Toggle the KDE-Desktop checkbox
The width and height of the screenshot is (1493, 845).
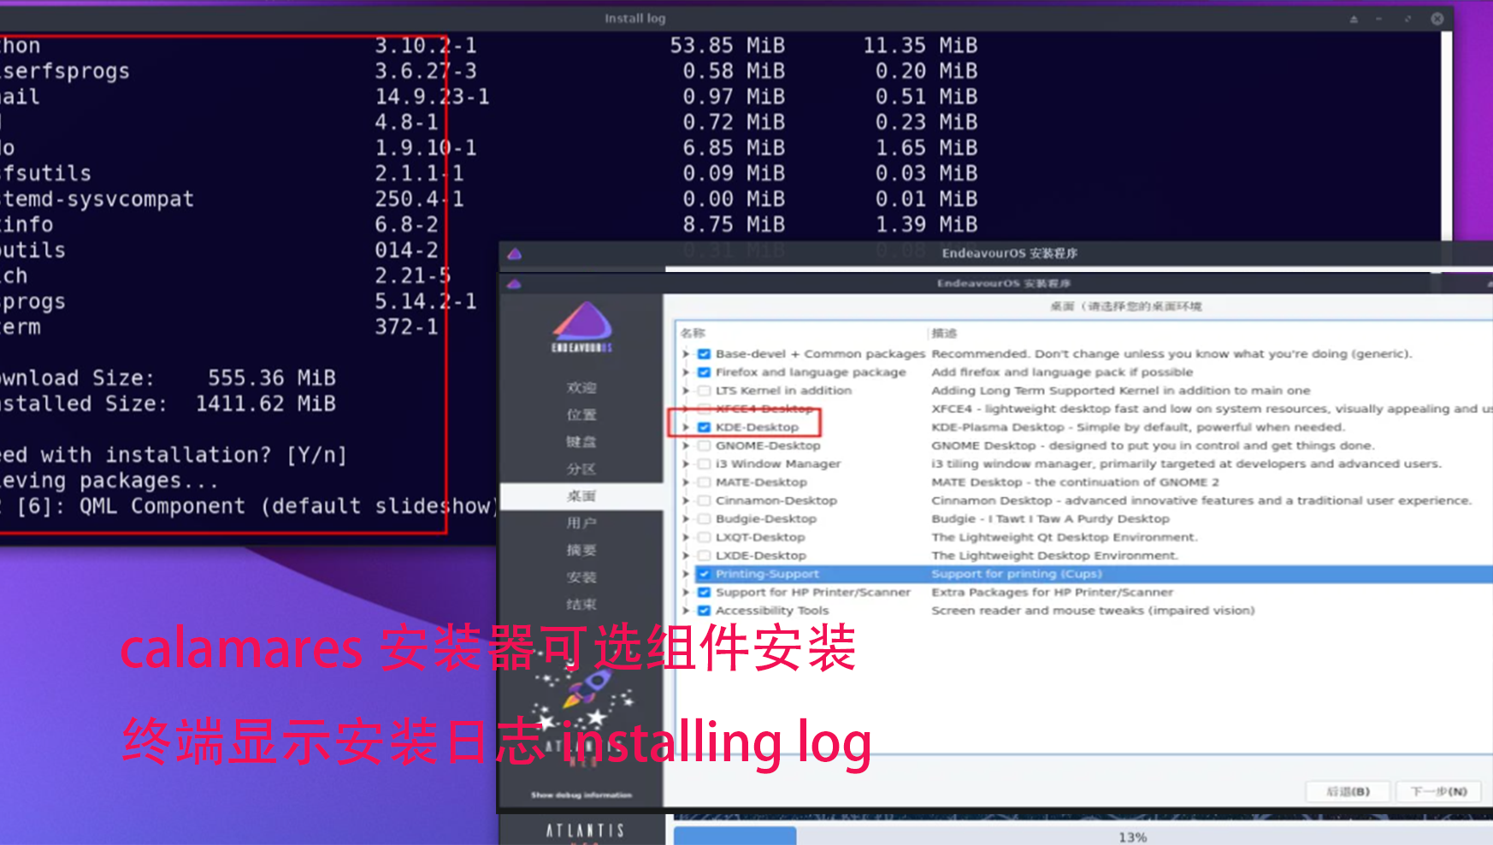tap(704, 428)
